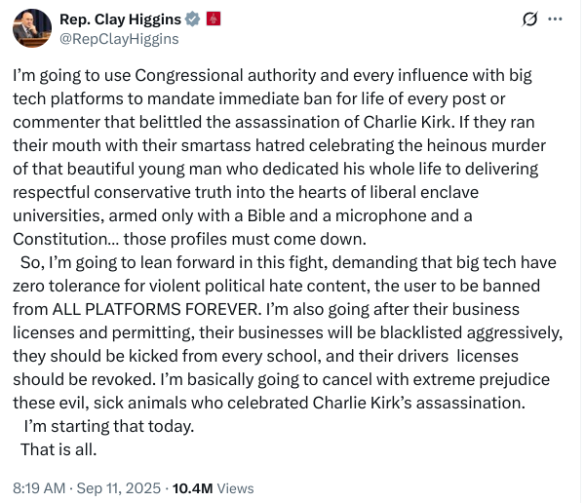Open the 8:19 AM timestamp link

click(x=40, y=488)
